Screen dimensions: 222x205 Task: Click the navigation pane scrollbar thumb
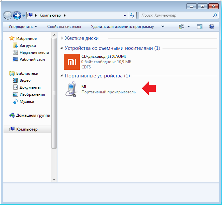point(54,93)
